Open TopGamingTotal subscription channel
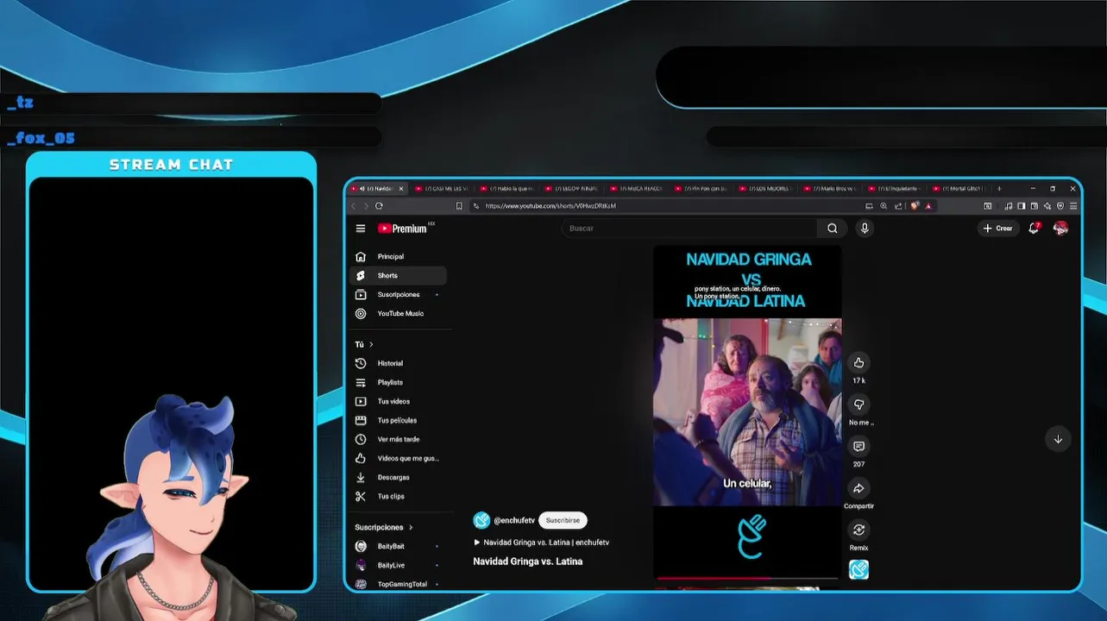Image resolution: width=1107 pixels, height=621 pixels. (398, 584)
